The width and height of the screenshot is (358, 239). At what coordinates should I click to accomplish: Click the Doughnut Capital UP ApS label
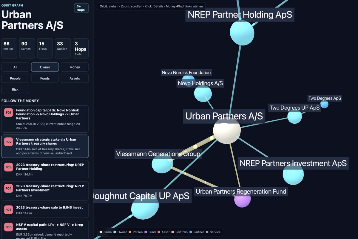[142, 196]
